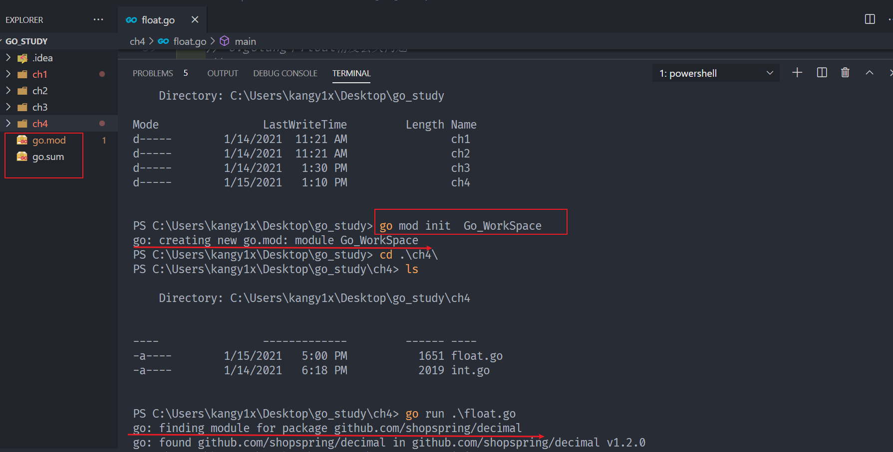Open a new terminal with the plus icon
Viewport: 893px width, 452px height.
(797, 73)
